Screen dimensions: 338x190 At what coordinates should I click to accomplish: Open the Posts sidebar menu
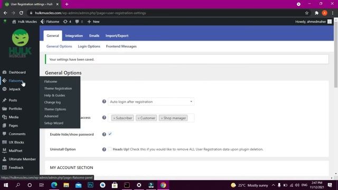coord(13,100)
